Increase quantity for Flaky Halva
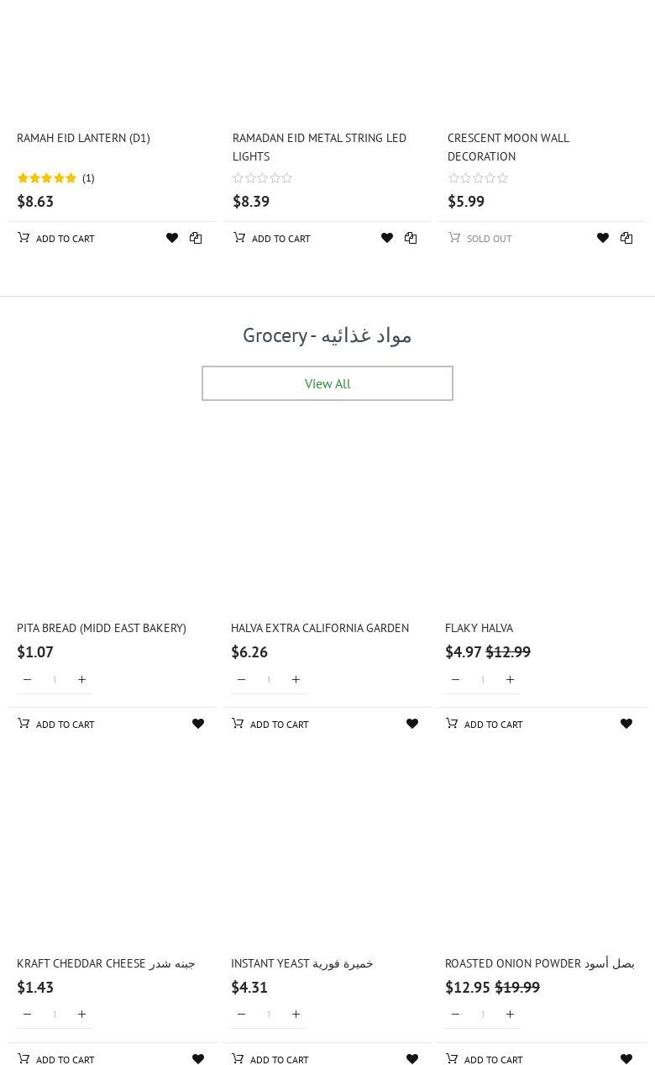 tap(510, 679)
